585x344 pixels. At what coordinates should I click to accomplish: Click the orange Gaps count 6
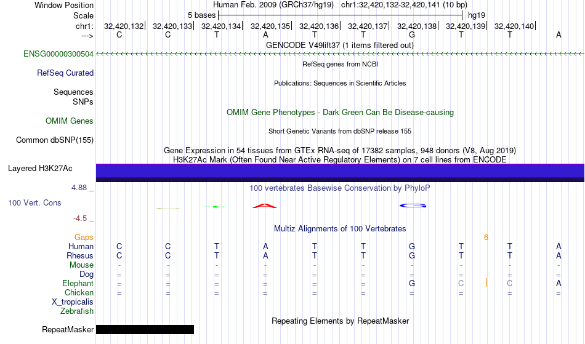click(x=486, y=238)
